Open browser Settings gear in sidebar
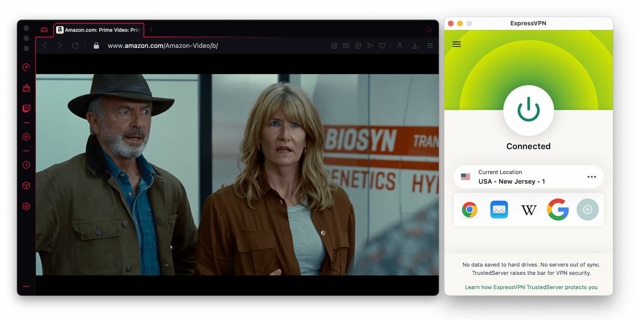This screenshot has width=637, height=320. tap(26, 206)
